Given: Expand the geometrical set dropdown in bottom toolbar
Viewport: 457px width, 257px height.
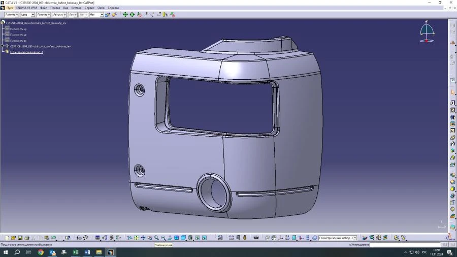Looking at the screenshot, I should pyautogui.click(x=354, y=238).
